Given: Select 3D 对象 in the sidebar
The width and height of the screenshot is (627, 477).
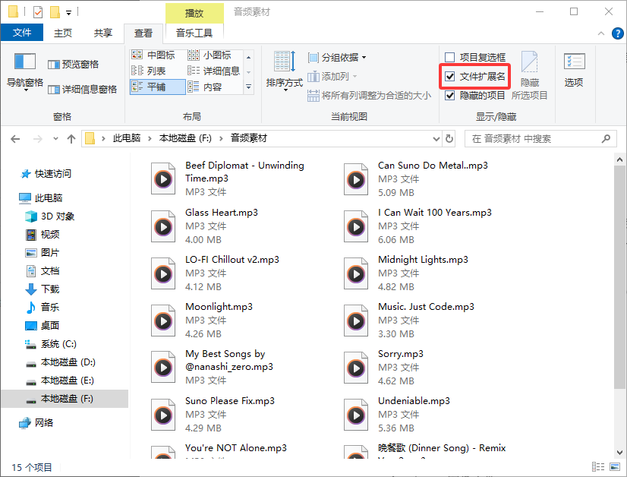Looking at the screenshot, I should coord(50,216).
